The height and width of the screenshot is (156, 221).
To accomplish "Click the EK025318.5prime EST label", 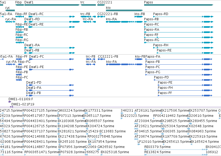I will pos(115,152).
